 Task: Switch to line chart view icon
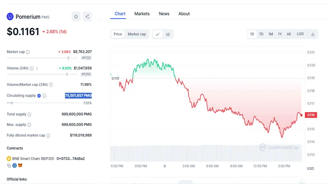(158, 34)
